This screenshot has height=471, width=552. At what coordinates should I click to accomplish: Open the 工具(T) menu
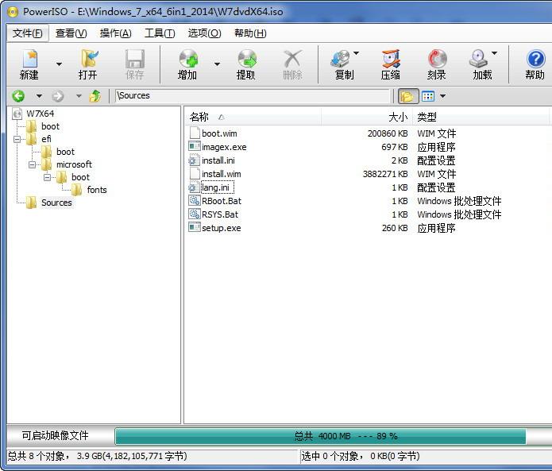click(160, 33)
